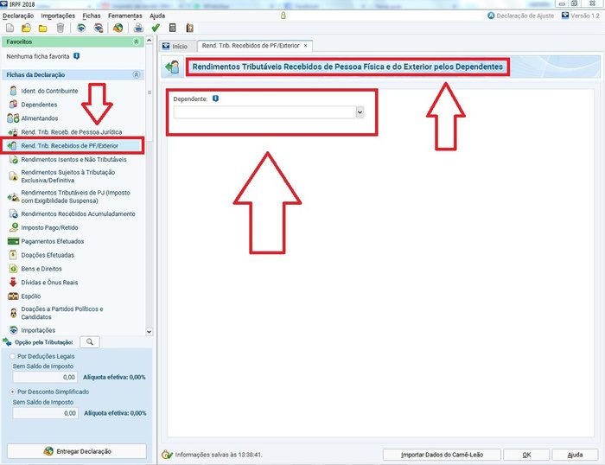The height and width of the screenshot is (465, 605).
Task: Click the trash delete icon in toolbar
Action: tap(59, 28)
